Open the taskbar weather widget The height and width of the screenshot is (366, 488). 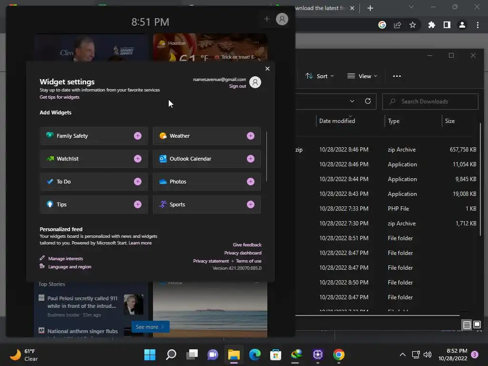click(x=24, y=355)
